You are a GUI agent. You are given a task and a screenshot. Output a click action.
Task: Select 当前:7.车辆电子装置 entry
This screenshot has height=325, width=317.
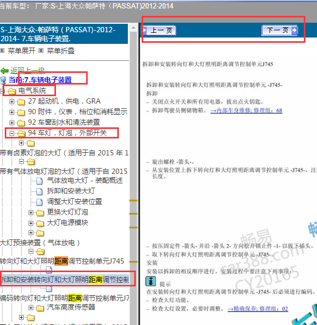[40, 80]
